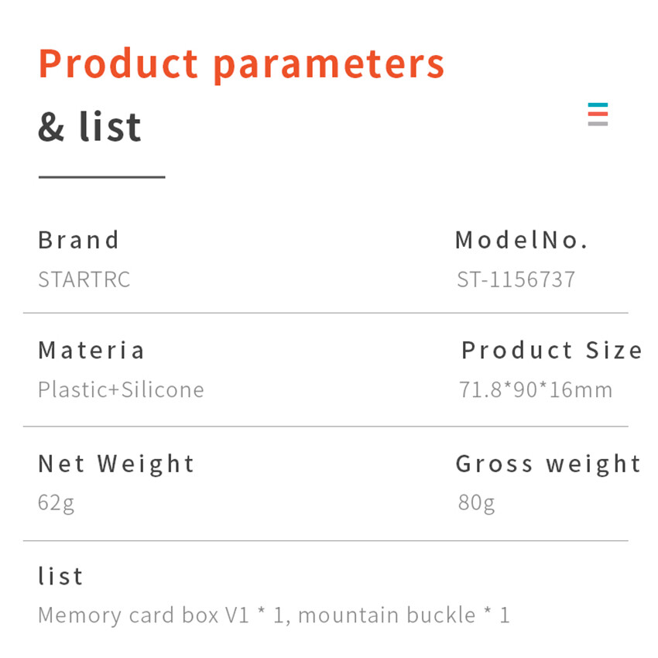This screenshot has height=658, width=658.
Task: Select the Net Weight label
Action: 116,464
